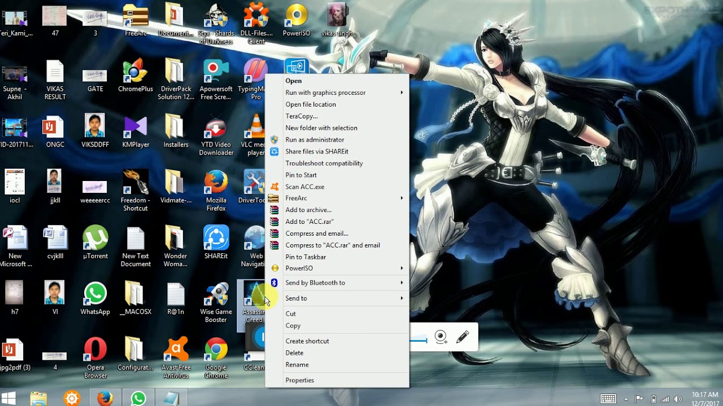Viewport: 723px width, 406px height.
Task: Click the webcam icon on recorder toolbar
Action: pyautogui.click(x=441, y=337)
